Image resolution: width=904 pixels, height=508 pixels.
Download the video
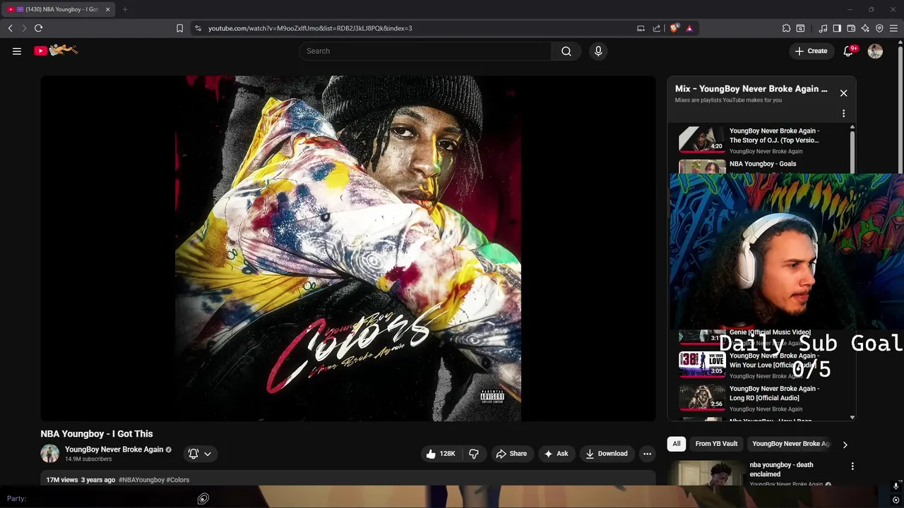(x=607, y=454)
